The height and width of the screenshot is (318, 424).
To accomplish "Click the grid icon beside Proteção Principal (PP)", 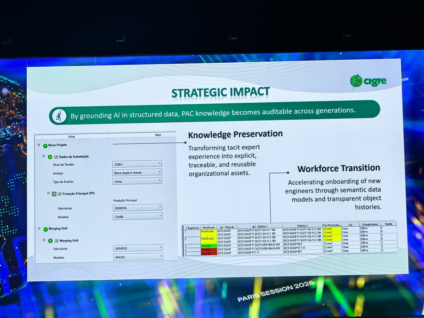I will pyautogui.click(x=54, y=194).
